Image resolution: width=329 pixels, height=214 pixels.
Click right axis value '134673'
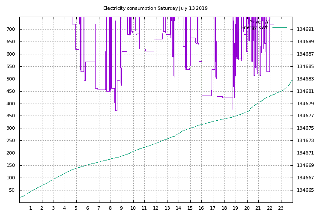(305, 140)
